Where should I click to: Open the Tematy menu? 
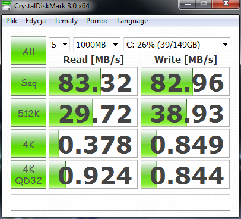click(x=66, y=21)
